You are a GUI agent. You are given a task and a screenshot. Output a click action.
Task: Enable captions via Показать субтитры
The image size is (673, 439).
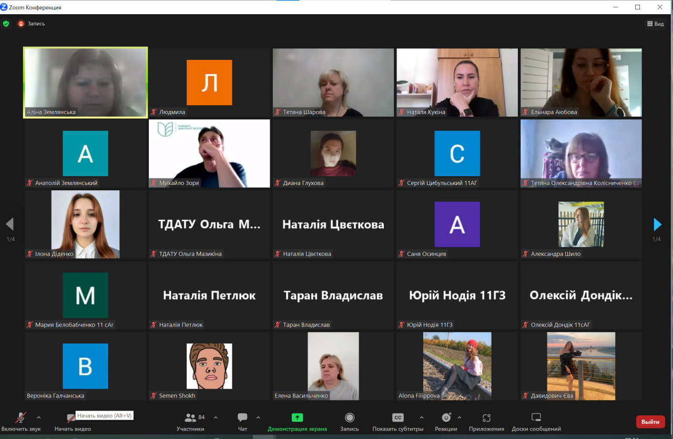tap(398, 422)
